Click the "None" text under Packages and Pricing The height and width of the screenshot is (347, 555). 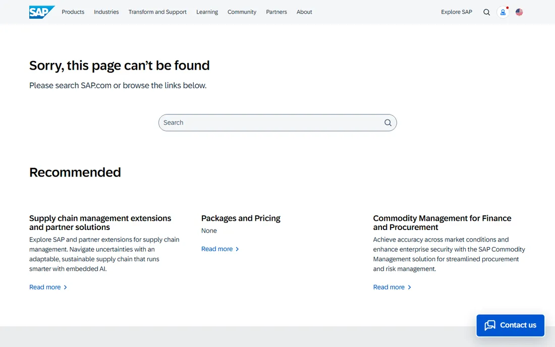coord(209,230)
